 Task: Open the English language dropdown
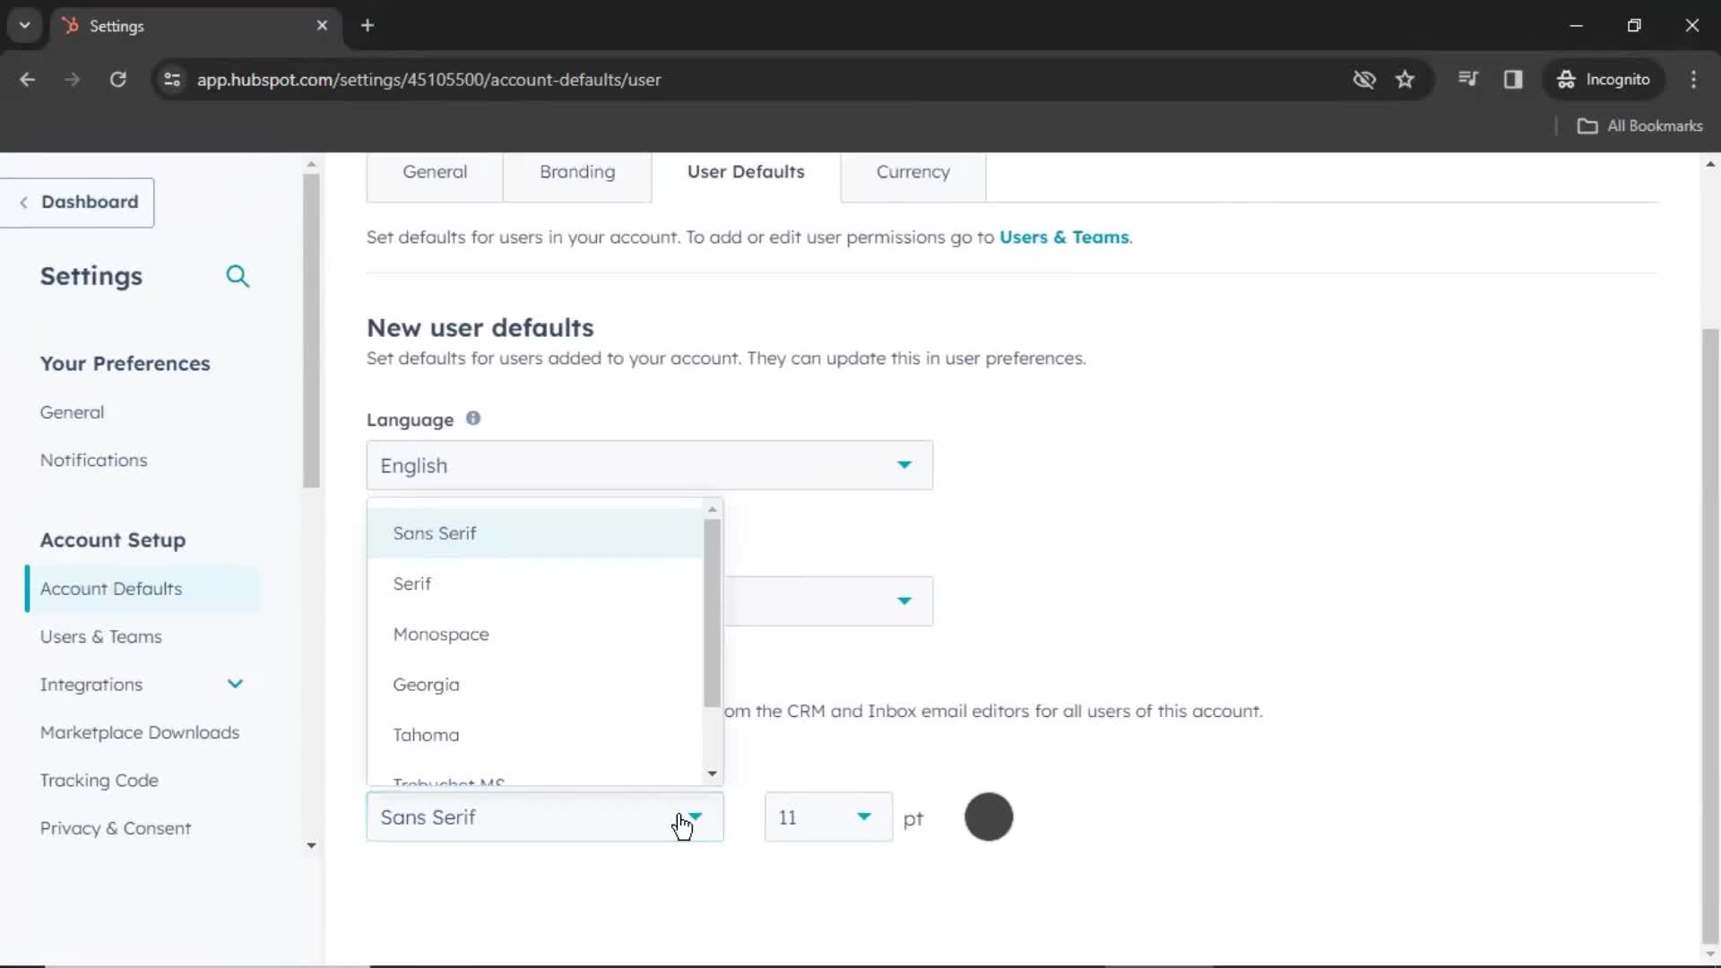pyautogui.click(x=649, y=464)
